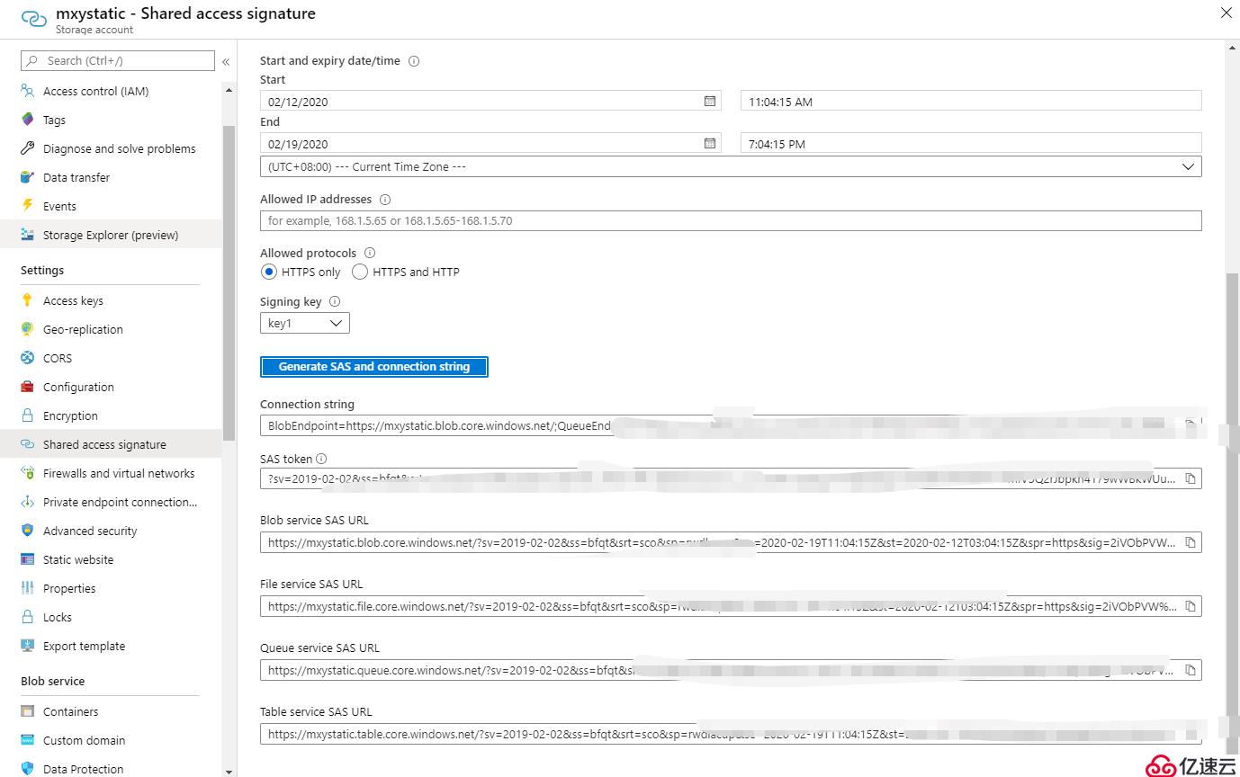The image size is (1240, 777).
Task: Click the Table service SAS URL field
Action: point(731,734)
